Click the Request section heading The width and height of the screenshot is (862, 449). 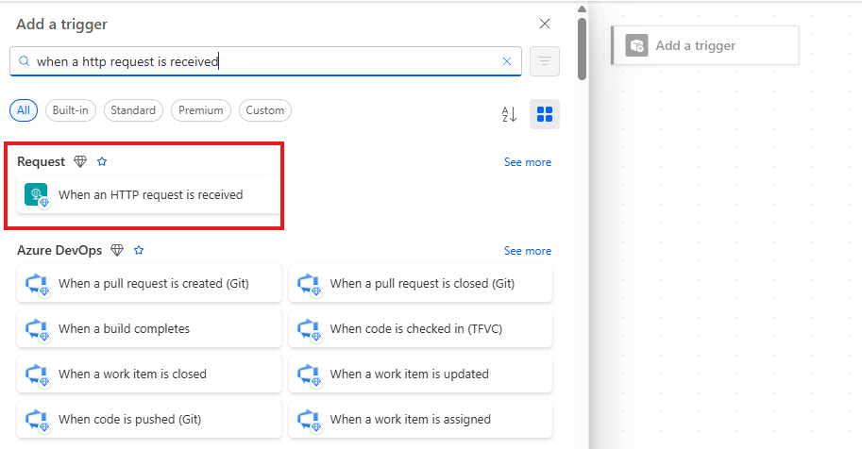pos(42,161)
